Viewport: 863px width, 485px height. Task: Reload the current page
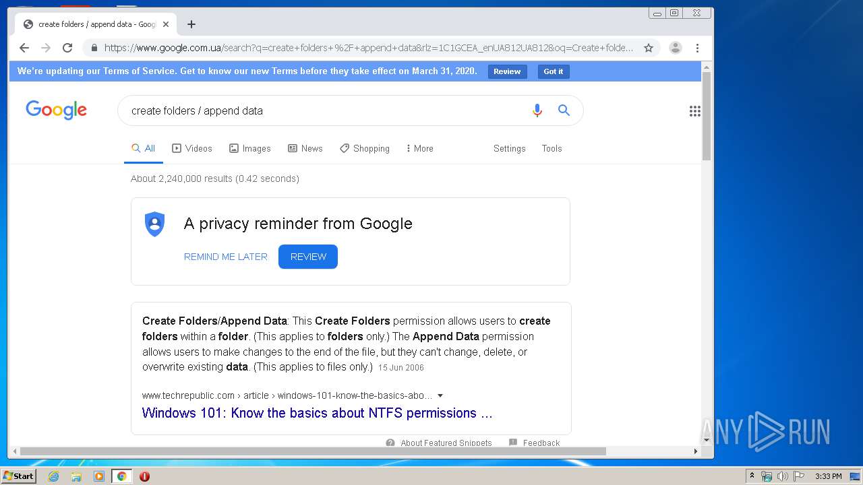(x=67, y=48)
